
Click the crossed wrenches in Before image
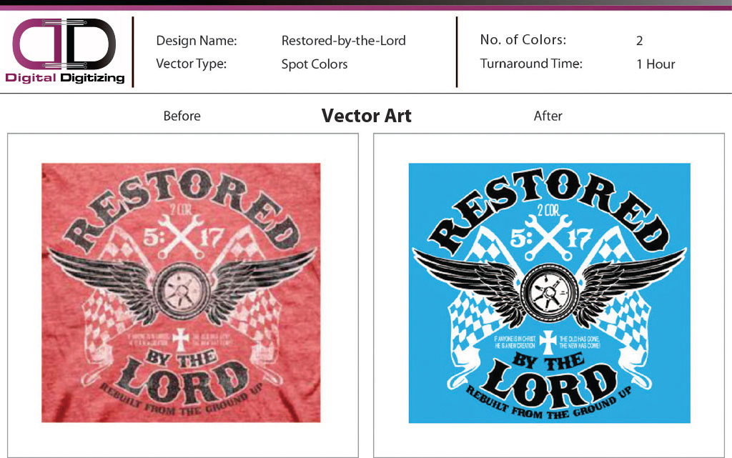click(x=181, y=236)
